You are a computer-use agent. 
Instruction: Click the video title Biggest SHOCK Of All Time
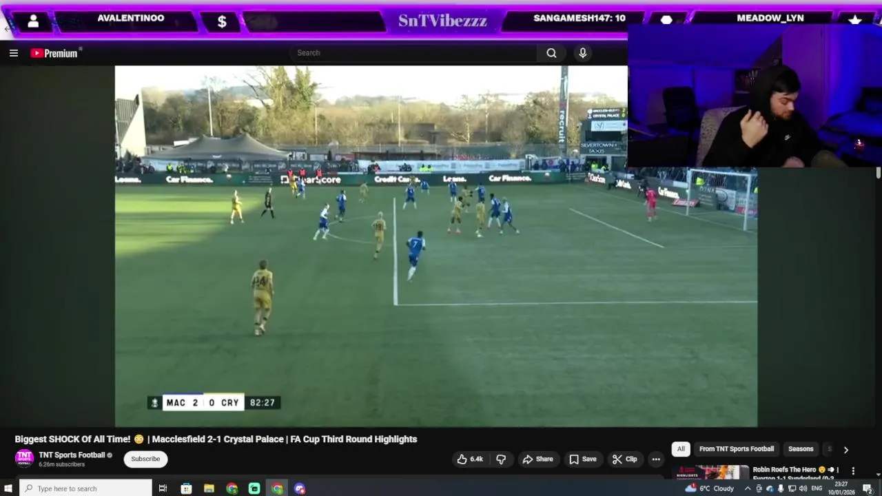coord(216,439)
